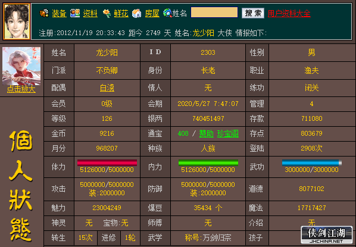This screenshot has height=247, width=356.
Task: Click the blue 武功 progress bar
Action: [312, 162]
